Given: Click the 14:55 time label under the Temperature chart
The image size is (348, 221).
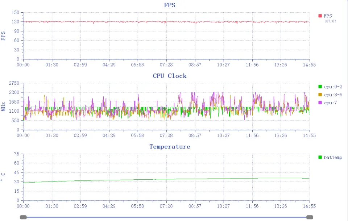Looking at the screenshot, I should pos(309,206).
